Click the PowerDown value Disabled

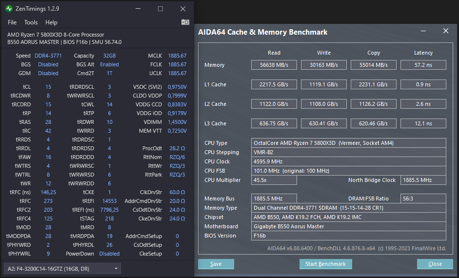tap(109, 254)
